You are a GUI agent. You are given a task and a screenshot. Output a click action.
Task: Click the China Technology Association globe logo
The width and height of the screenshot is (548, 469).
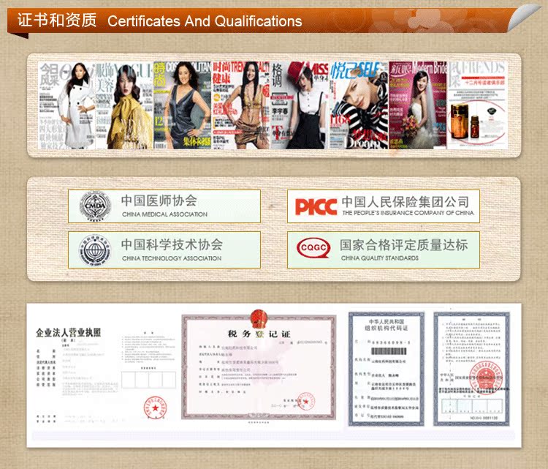pos(94,250)
